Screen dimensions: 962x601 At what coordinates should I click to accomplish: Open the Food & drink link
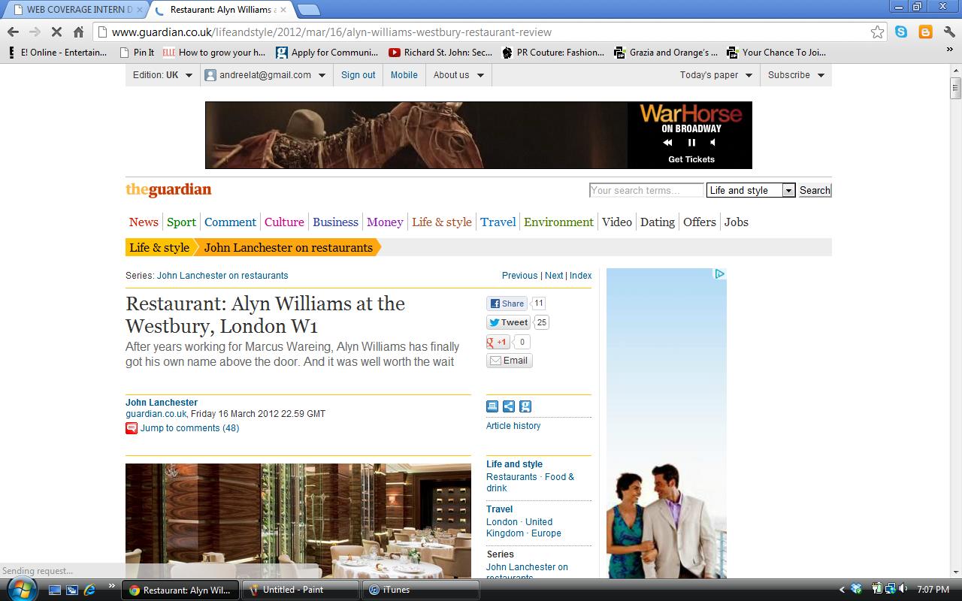coord(530,482)
